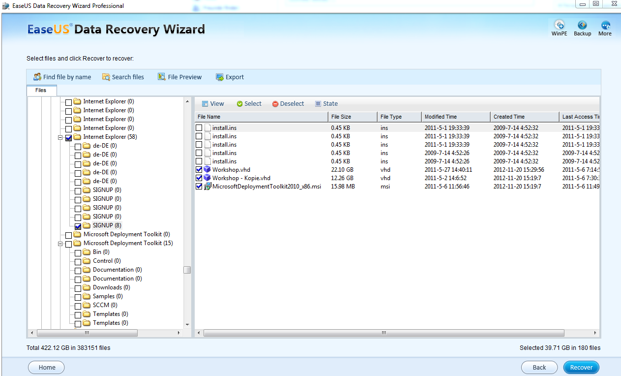
Task: Click the 22.10 GB file size cell
Action: [x=342, y=170]
